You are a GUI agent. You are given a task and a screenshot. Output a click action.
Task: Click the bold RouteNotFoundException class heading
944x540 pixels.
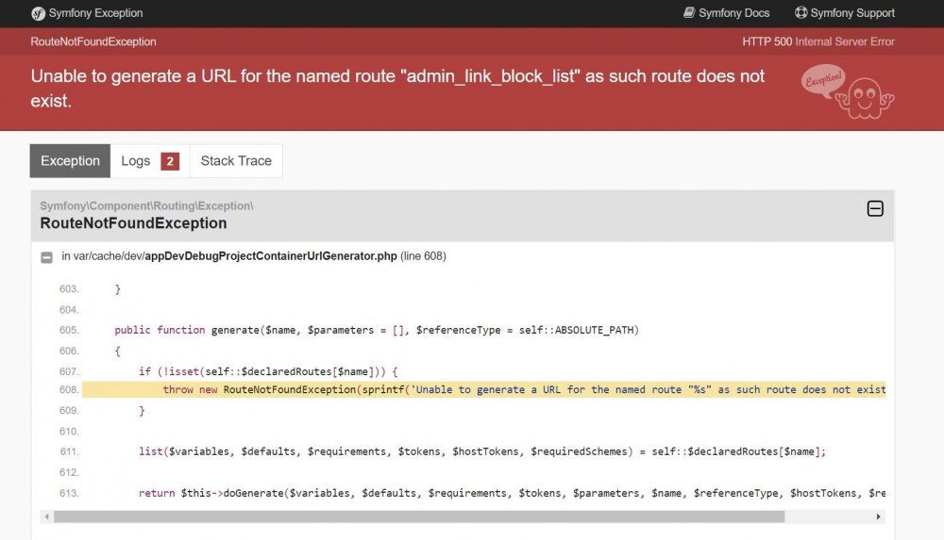click(133, 223)
